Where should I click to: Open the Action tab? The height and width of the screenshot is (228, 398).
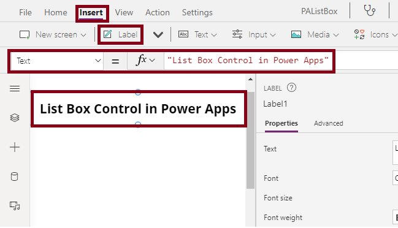pos(158,12)
